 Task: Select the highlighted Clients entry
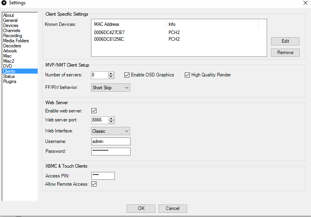point(20,71)
